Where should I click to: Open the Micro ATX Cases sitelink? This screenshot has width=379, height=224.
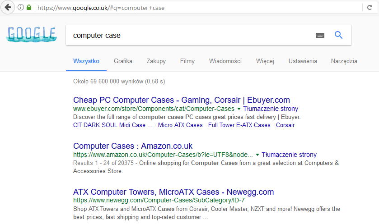tap(180, 125)
